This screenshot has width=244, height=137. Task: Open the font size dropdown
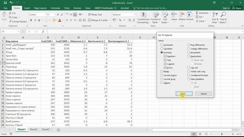(55, 14)
